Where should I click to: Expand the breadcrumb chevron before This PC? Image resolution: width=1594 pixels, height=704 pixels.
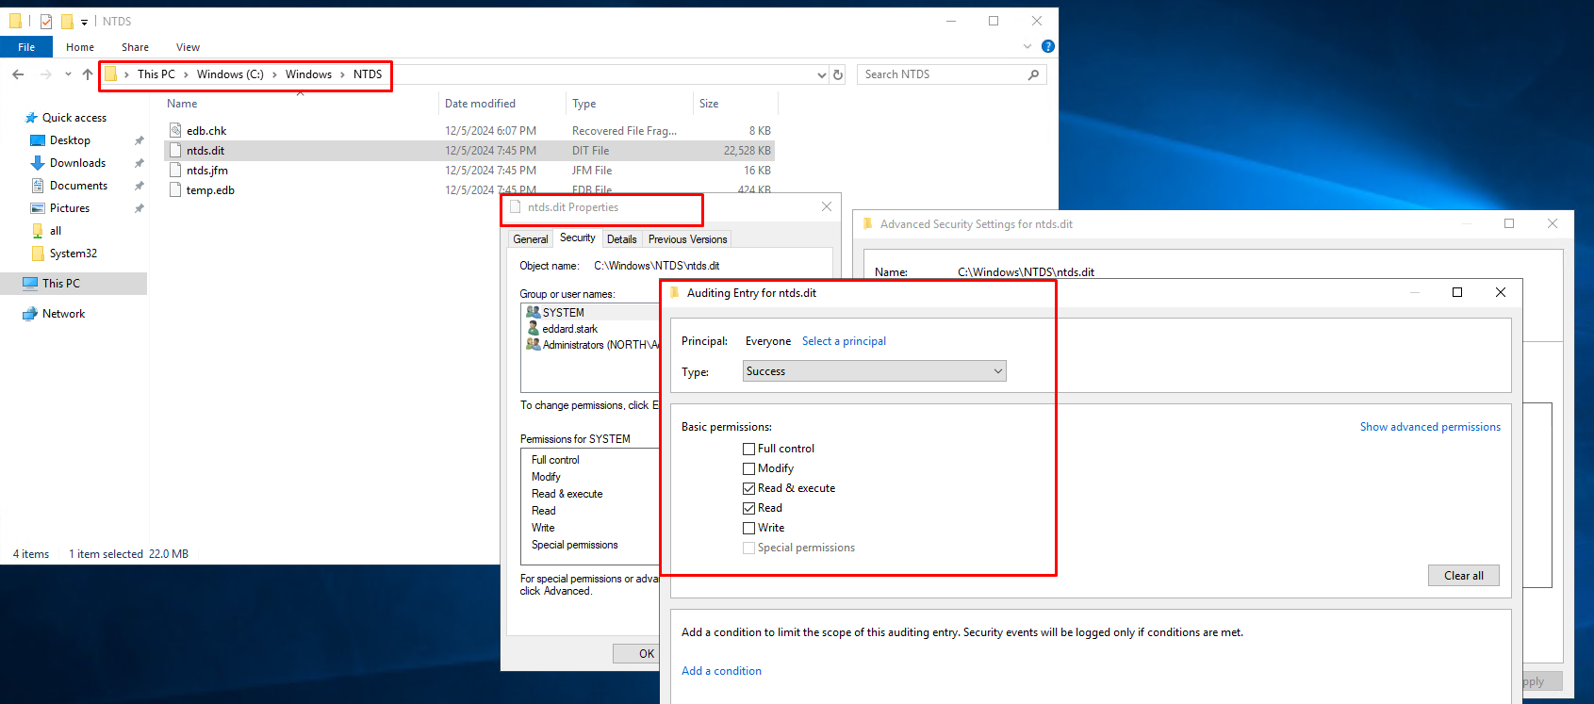(x=126, y=74)
